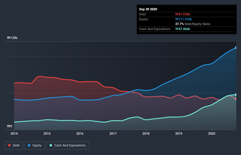Click the ₩120b y-axis label
This screenshot has height=155, width=241.
coord(12,38)
